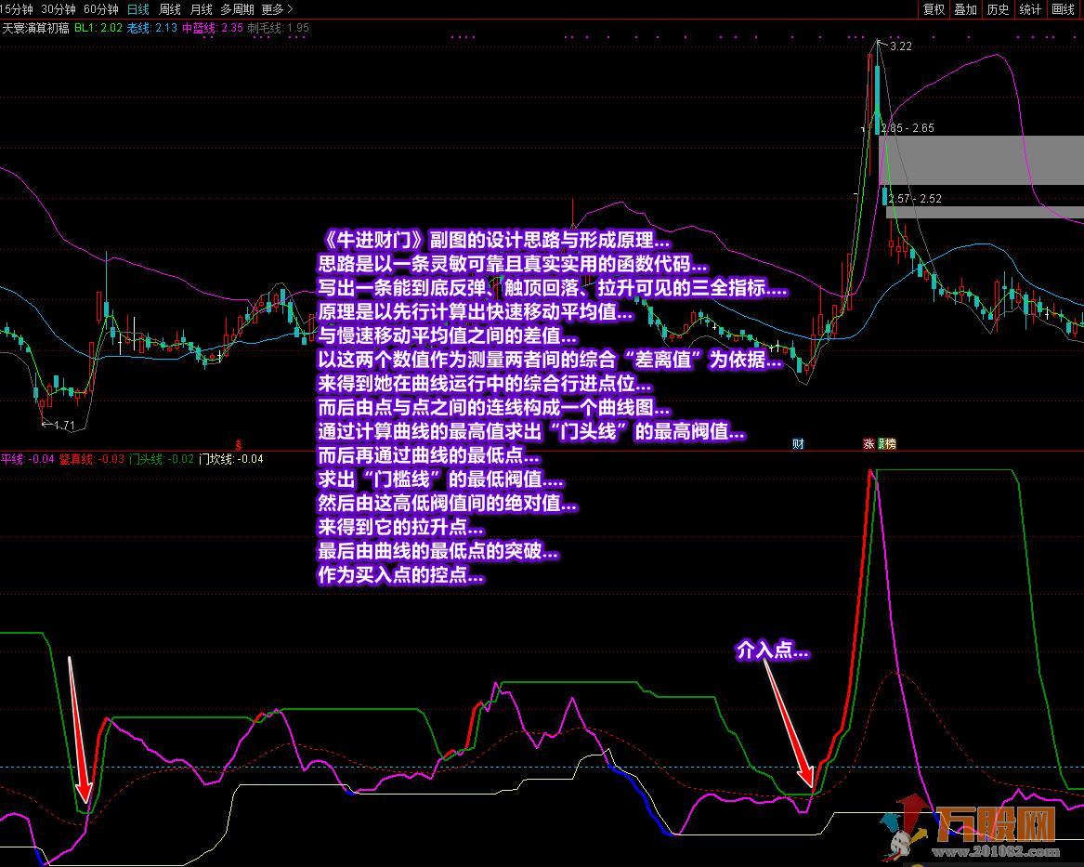Select the 月线 monthly period
This screenshot has width=1084, height=867.
(202, 9)
